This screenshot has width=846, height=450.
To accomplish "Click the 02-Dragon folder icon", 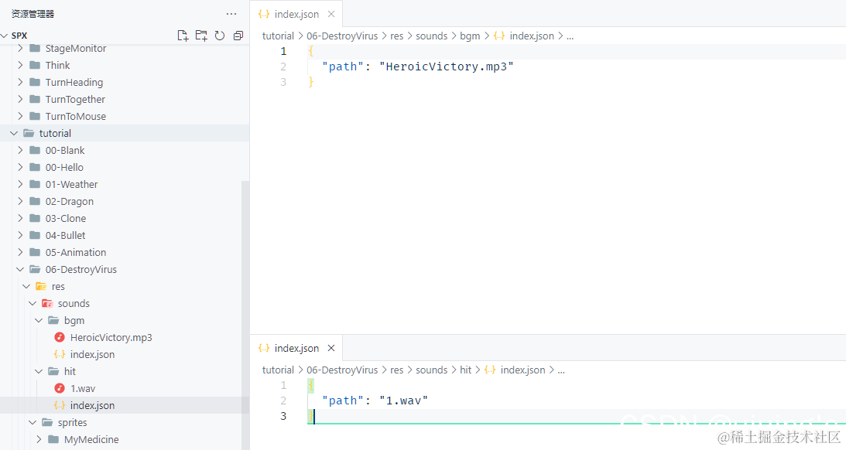I will pyautogui.click(x=35, y=202).
